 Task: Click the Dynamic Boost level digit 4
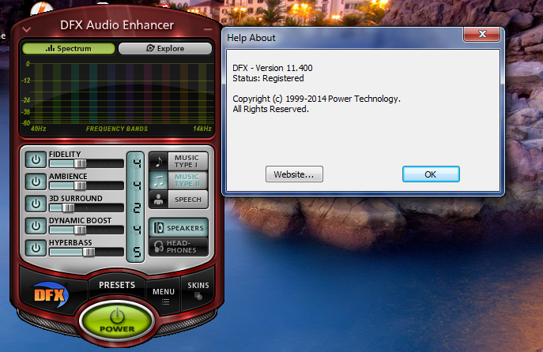pos(138,230)
